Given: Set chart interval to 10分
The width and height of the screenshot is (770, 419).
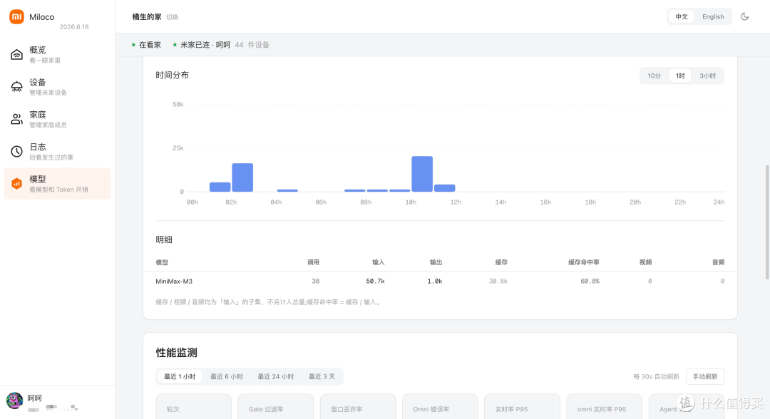Looking at the screenshot, I should (x=654, y=76).
